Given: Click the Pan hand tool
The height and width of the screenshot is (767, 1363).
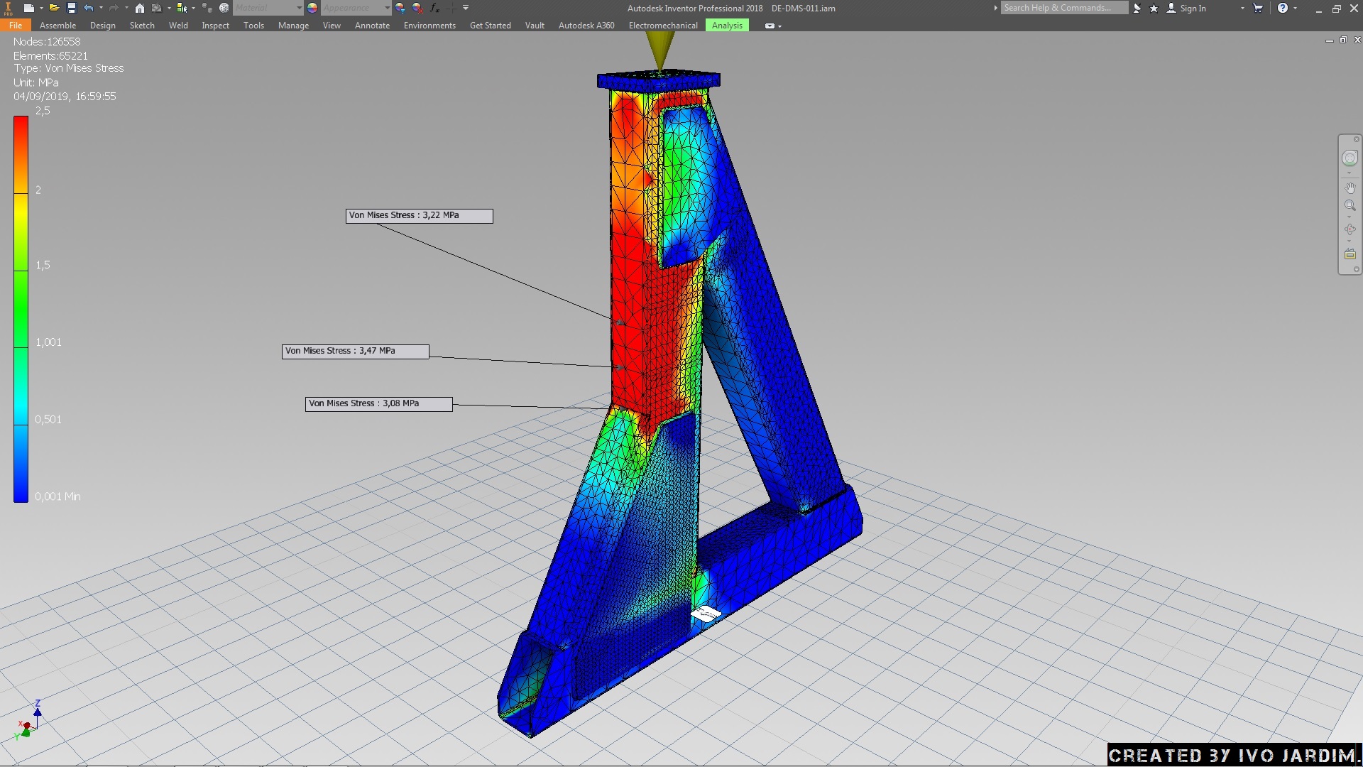Looking at the screenshot, I should [1350, 188].
